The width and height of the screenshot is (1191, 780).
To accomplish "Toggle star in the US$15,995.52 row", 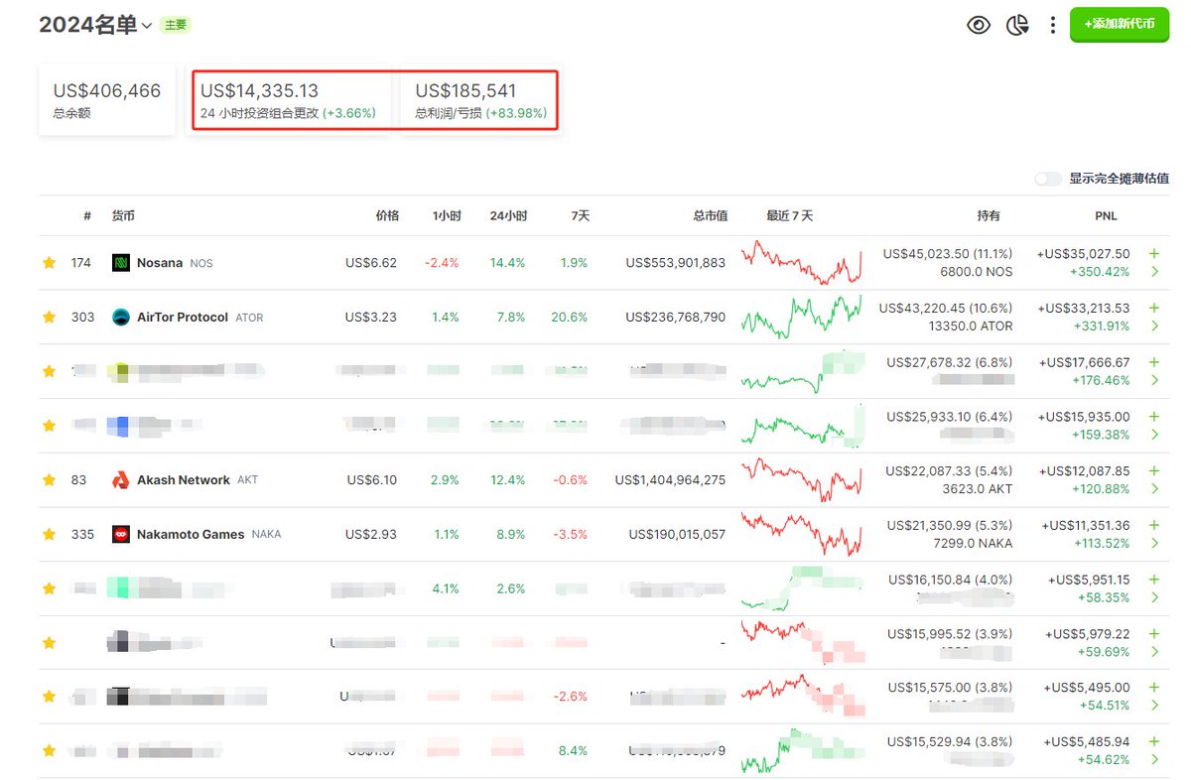I will [49, 642].
